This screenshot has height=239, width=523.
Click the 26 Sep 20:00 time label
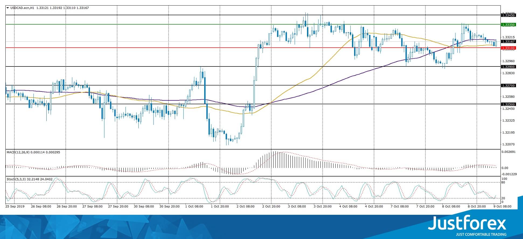[67, 206]
